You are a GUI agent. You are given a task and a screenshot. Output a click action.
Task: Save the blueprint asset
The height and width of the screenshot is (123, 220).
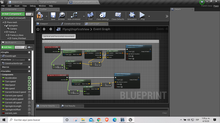pyautogui.click(x=53, y=16)
